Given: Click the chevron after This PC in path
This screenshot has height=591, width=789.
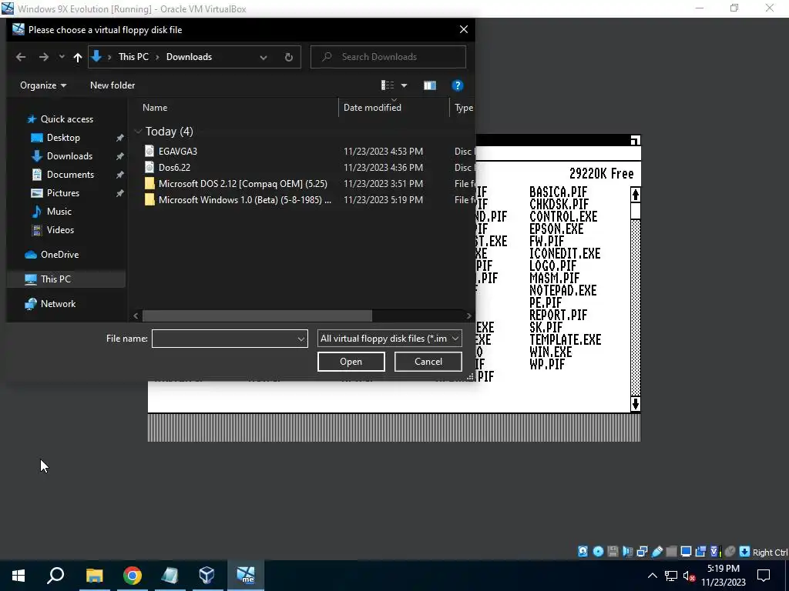Looking at the screenshot, I should coord(157,57).
